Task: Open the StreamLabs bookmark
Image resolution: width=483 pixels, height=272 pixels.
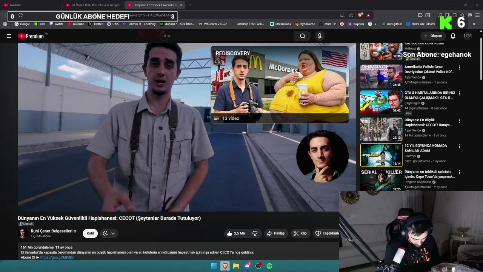Action: coord(280,24)
